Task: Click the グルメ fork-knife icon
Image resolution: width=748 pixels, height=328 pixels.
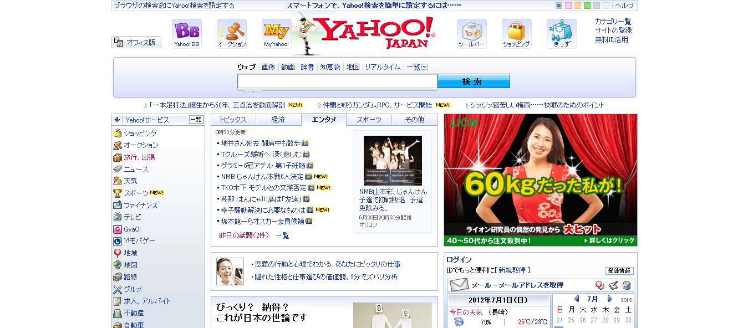Action: 118,289
